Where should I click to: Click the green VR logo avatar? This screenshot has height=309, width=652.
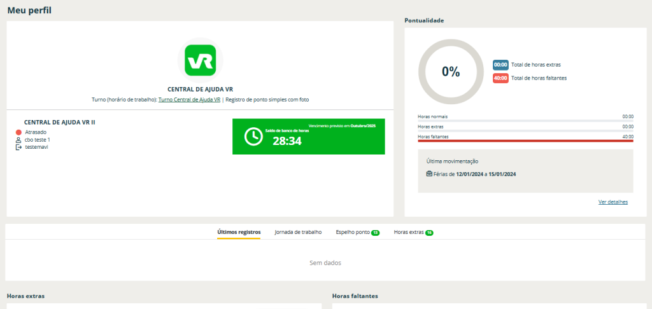point(200,60)
